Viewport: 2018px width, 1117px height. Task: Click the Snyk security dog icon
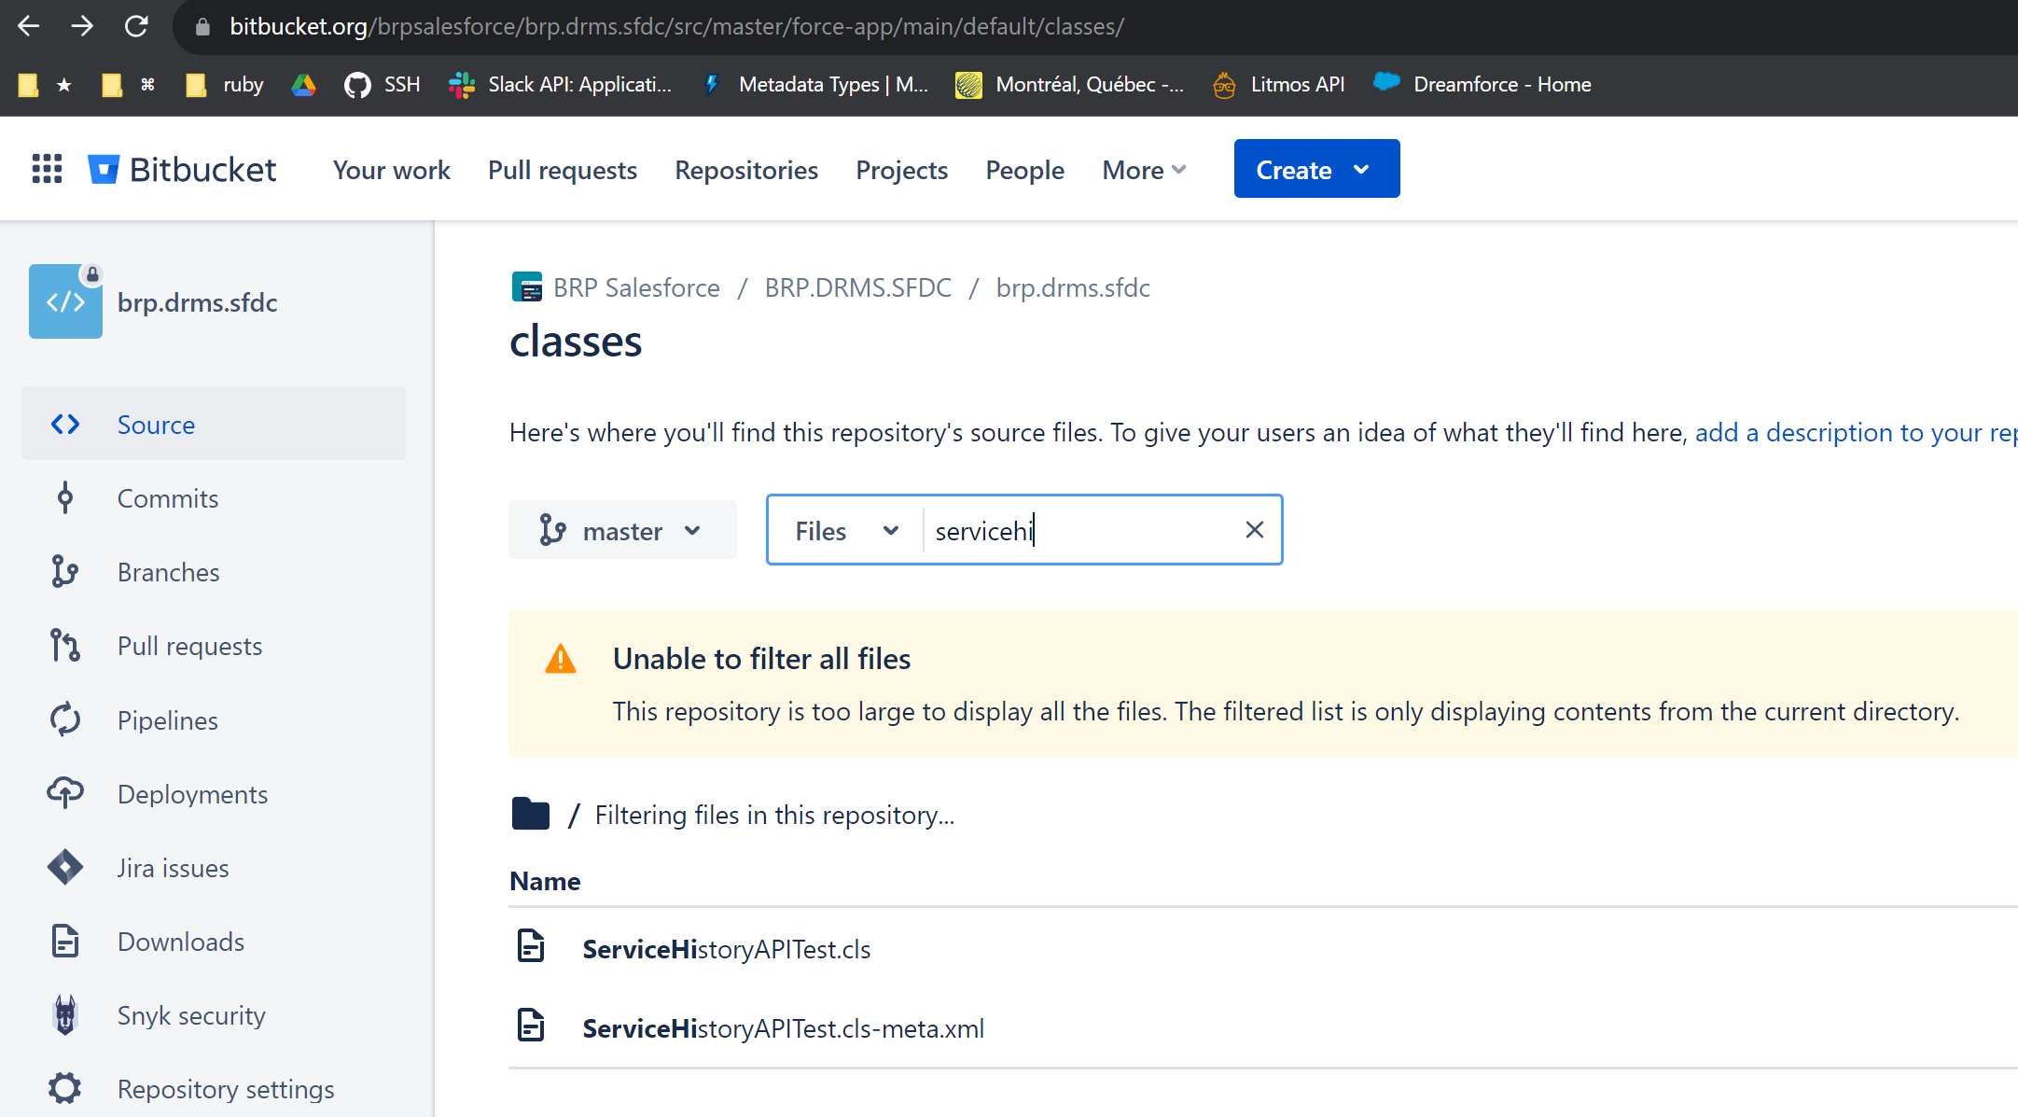[65, 1014]
